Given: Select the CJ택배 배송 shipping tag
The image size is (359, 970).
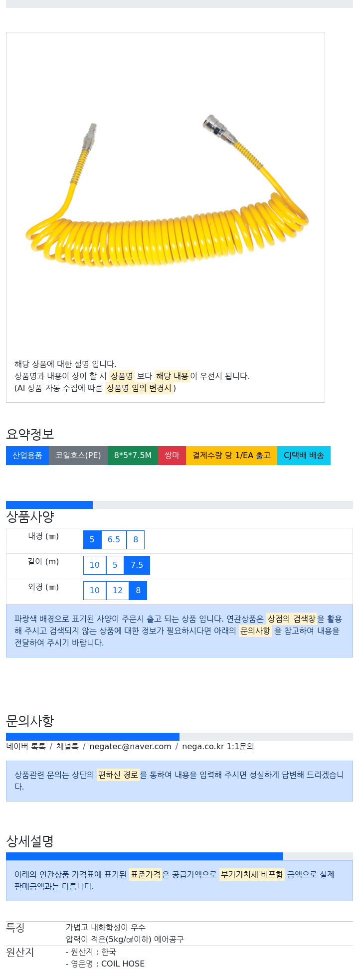Looking at the screenshot, I should 304,456.
